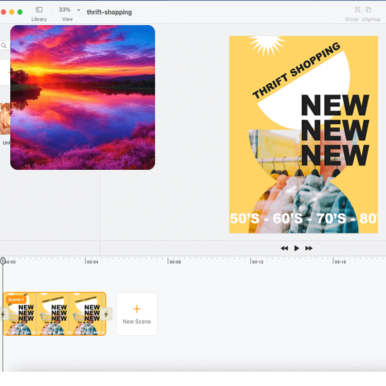Click the transition lightning icon after Scene 1
386x386 pixels.
pyautogui.click(x=106, y=314)
